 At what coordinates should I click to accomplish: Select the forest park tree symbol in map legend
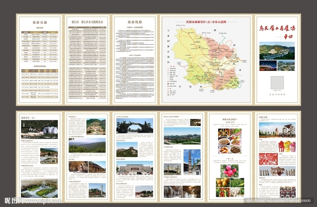click(x=167, y=84)
